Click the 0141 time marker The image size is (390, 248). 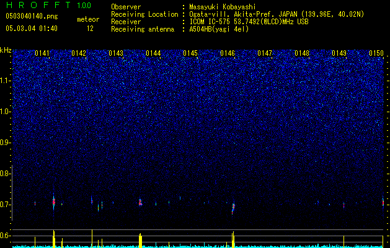tap(42, 53)
